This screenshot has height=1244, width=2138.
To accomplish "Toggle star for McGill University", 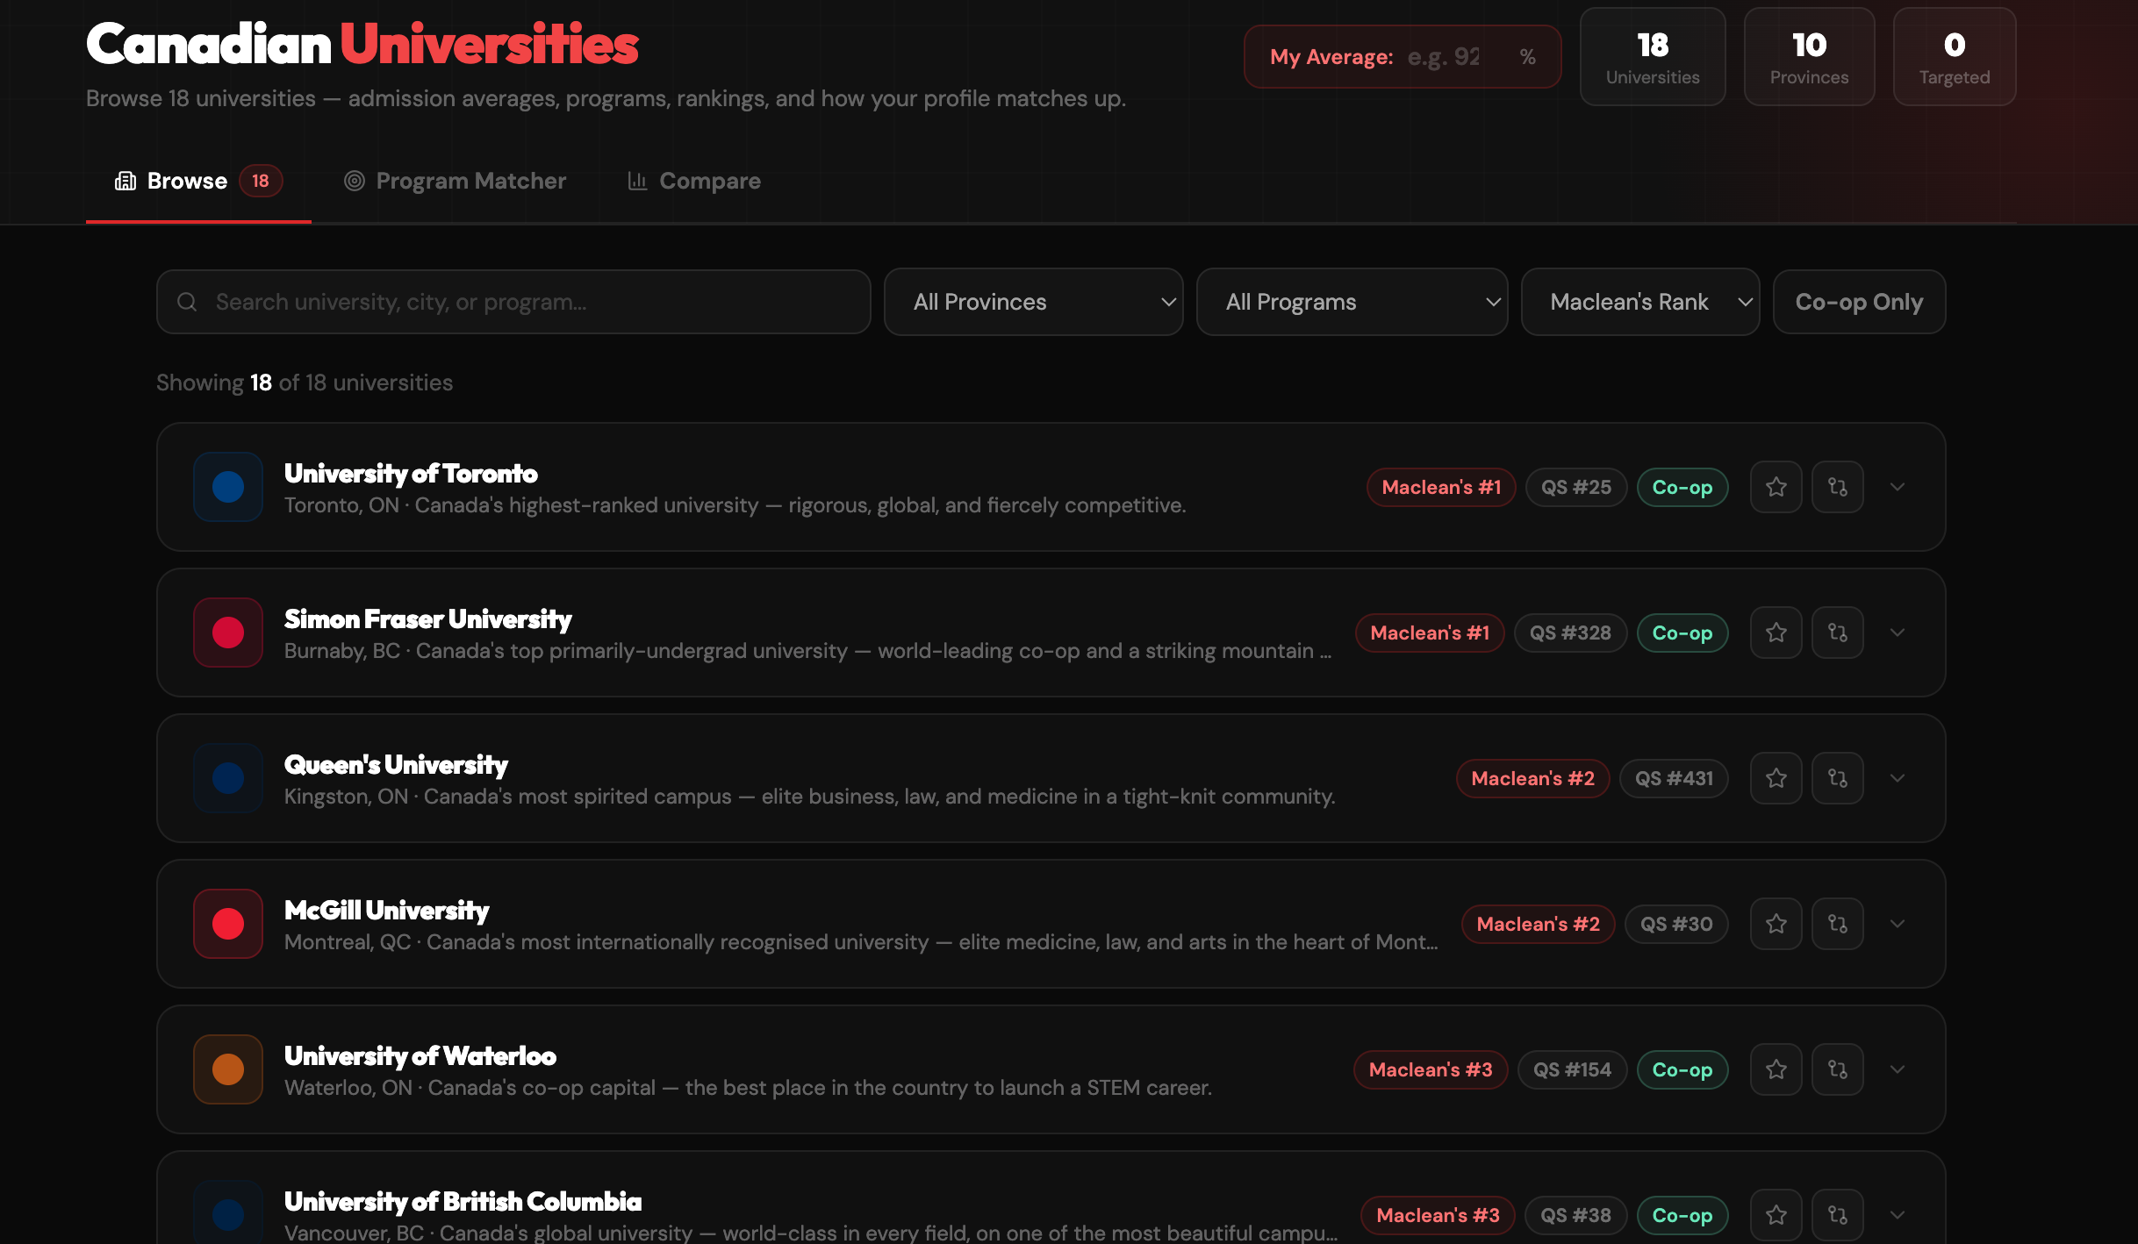I will [1776, 924].
